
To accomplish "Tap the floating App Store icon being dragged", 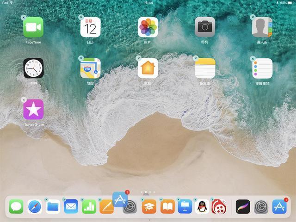I will [x=120, y=199].
